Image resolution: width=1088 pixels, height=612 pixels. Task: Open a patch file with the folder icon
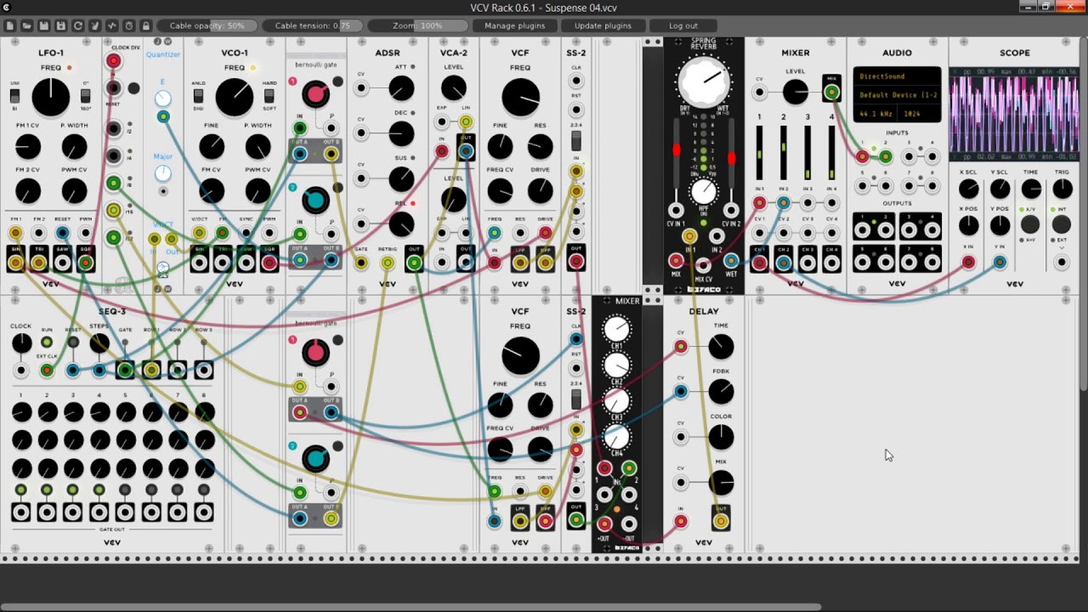pos(27,25)
